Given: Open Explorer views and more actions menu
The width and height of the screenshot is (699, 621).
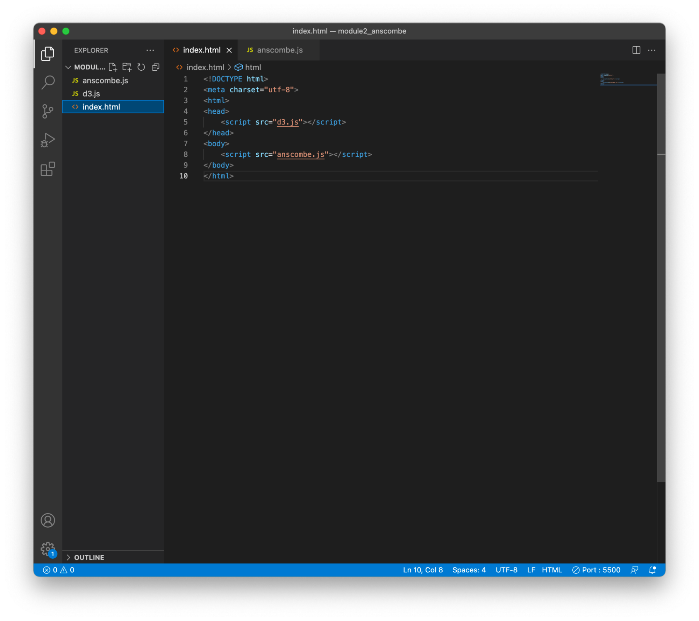Looking at the screenshot, I should click(x=150, y=50).
